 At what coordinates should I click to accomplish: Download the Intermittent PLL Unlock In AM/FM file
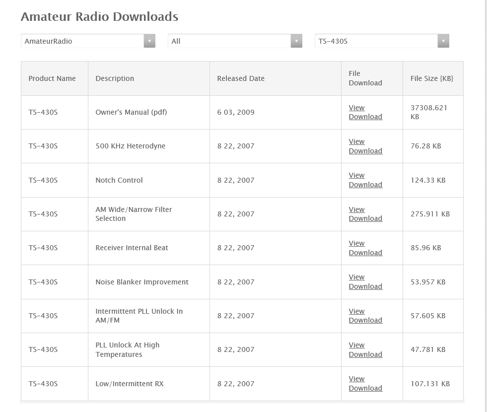tap(365, 320)
